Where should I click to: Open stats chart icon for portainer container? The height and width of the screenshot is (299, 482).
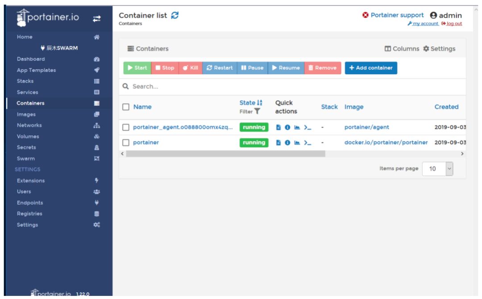tap(297, 143)
